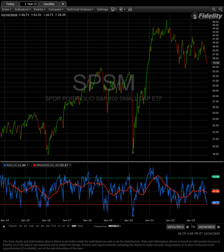Viewport: 224px width, 252px height.
Task: Select the 5Y timeframe
Action: pyautogui.click(x=68, y=226)
